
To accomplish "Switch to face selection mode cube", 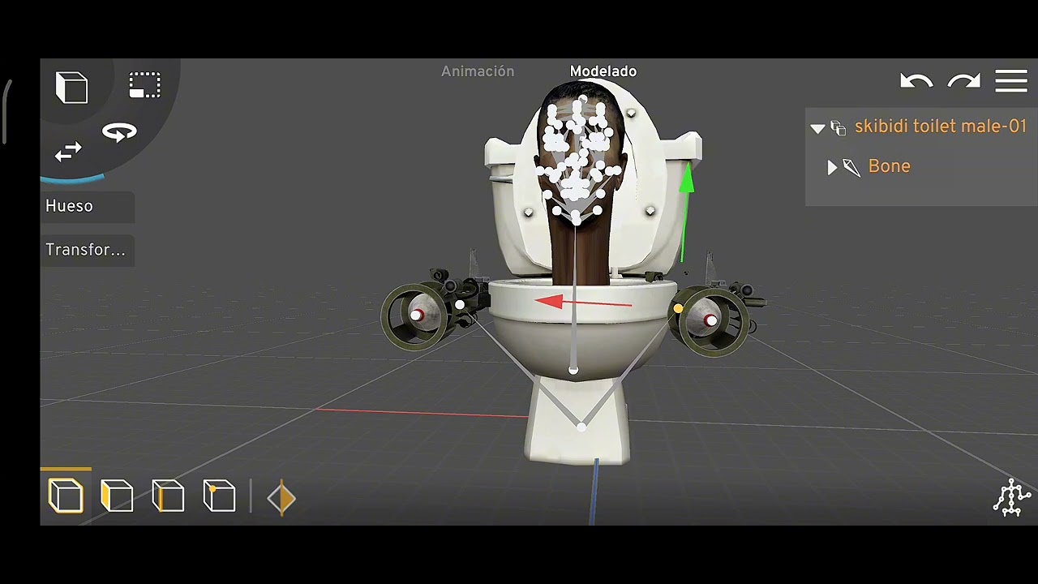I will pos(117,496).
